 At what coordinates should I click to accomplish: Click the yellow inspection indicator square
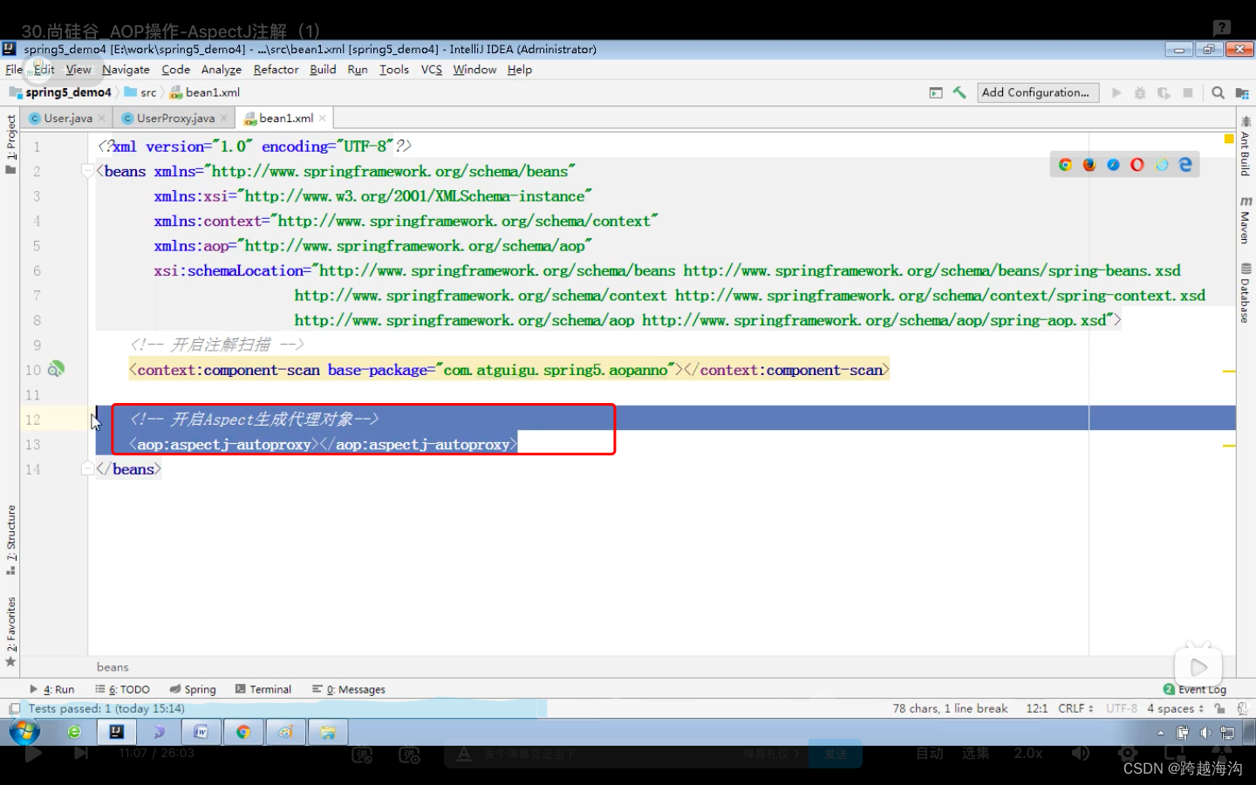point(1229,139)
